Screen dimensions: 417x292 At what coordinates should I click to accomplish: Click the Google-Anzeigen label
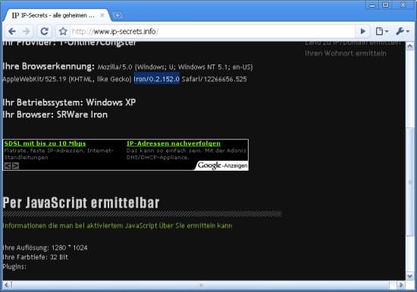tap(222, 165)
